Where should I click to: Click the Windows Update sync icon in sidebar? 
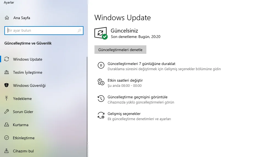tap(7, 59)
